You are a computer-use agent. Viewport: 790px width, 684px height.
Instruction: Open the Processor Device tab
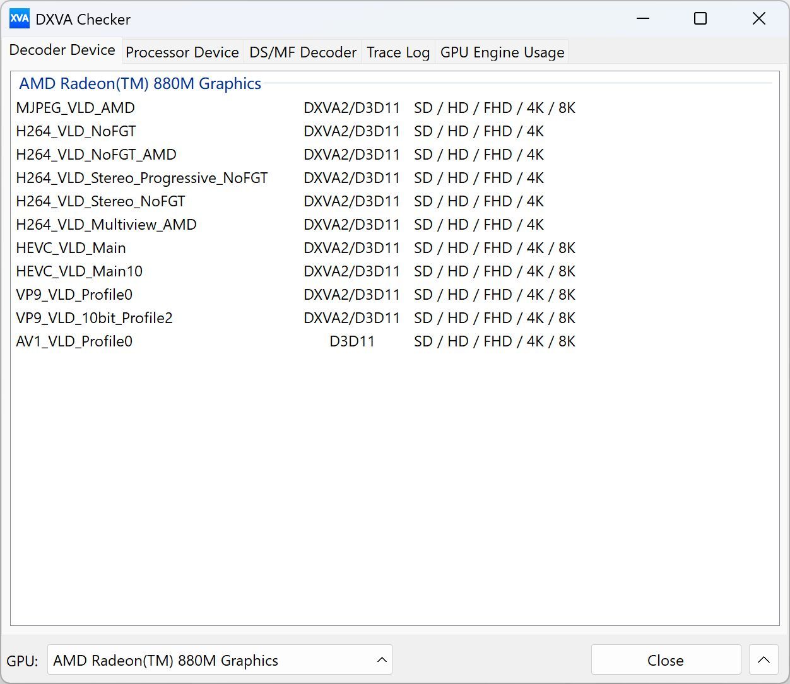(x=182, y=52)
